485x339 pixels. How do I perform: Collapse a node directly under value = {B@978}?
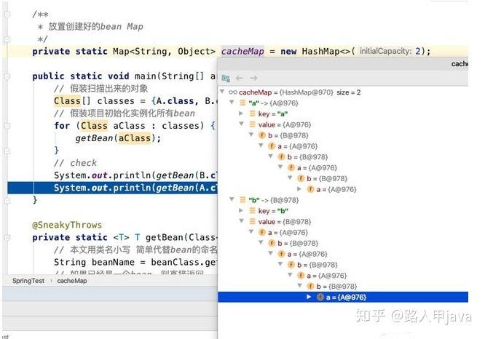251,232
